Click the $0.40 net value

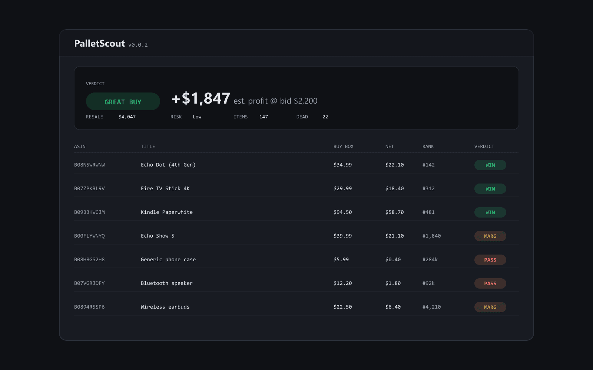tap(393, 260)
